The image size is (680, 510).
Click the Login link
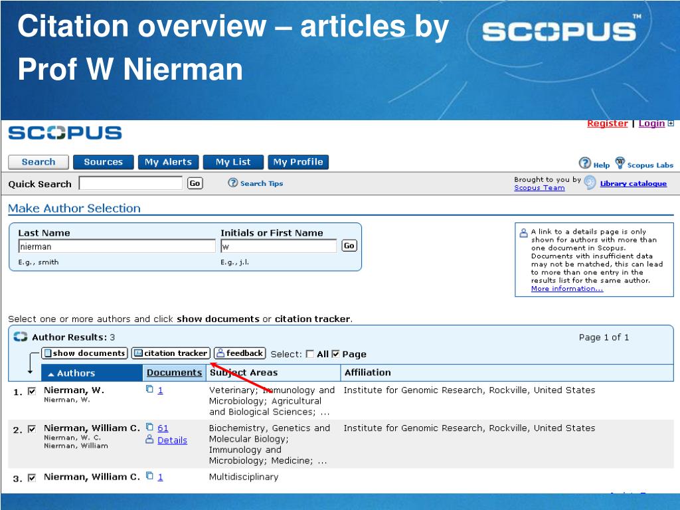point(651,124)
